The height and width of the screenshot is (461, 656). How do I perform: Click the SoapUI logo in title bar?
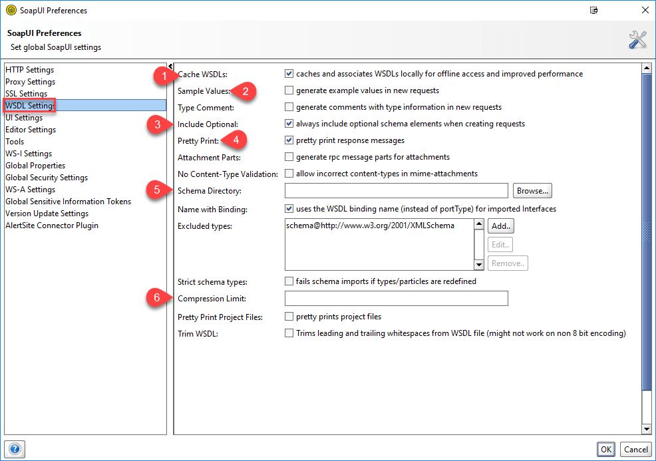pos(11,10)
